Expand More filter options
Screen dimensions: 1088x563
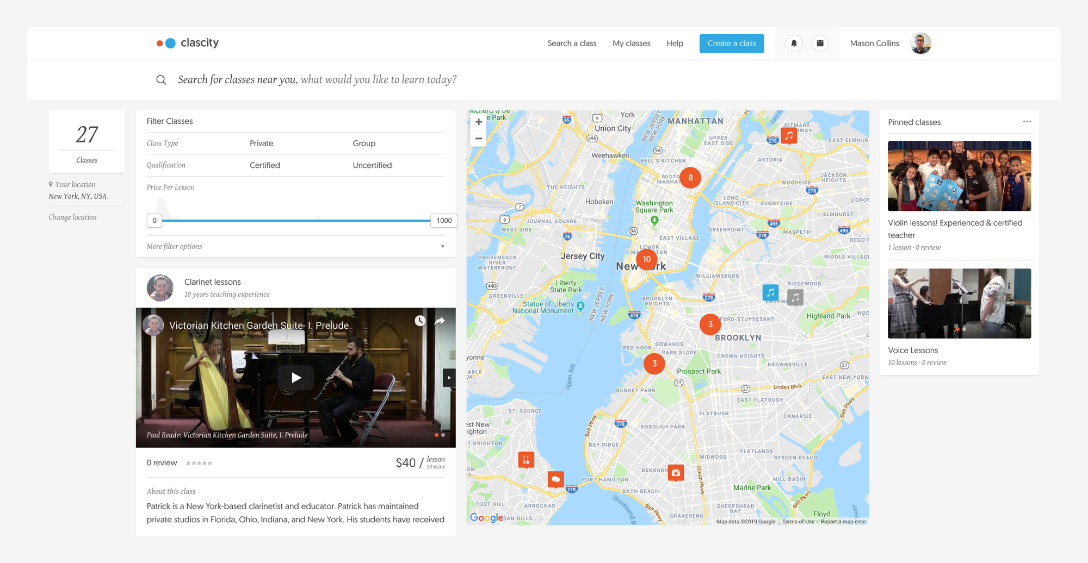(x=295, y=246)
